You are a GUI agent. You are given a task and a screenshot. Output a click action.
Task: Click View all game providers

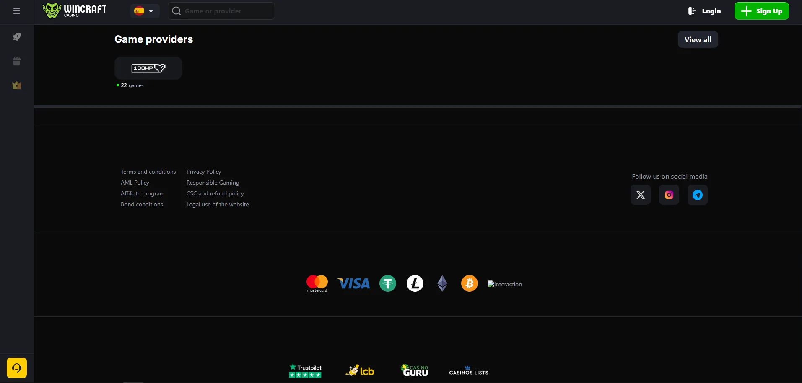pyautogui.click(x=698, y=39)
